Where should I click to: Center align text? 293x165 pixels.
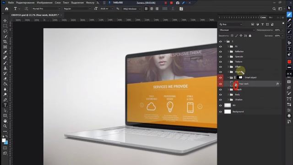(x=152, y=9)
